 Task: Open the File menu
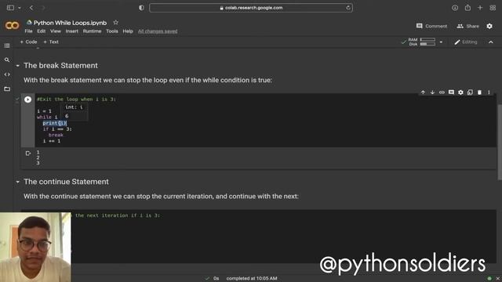(28, 31)
